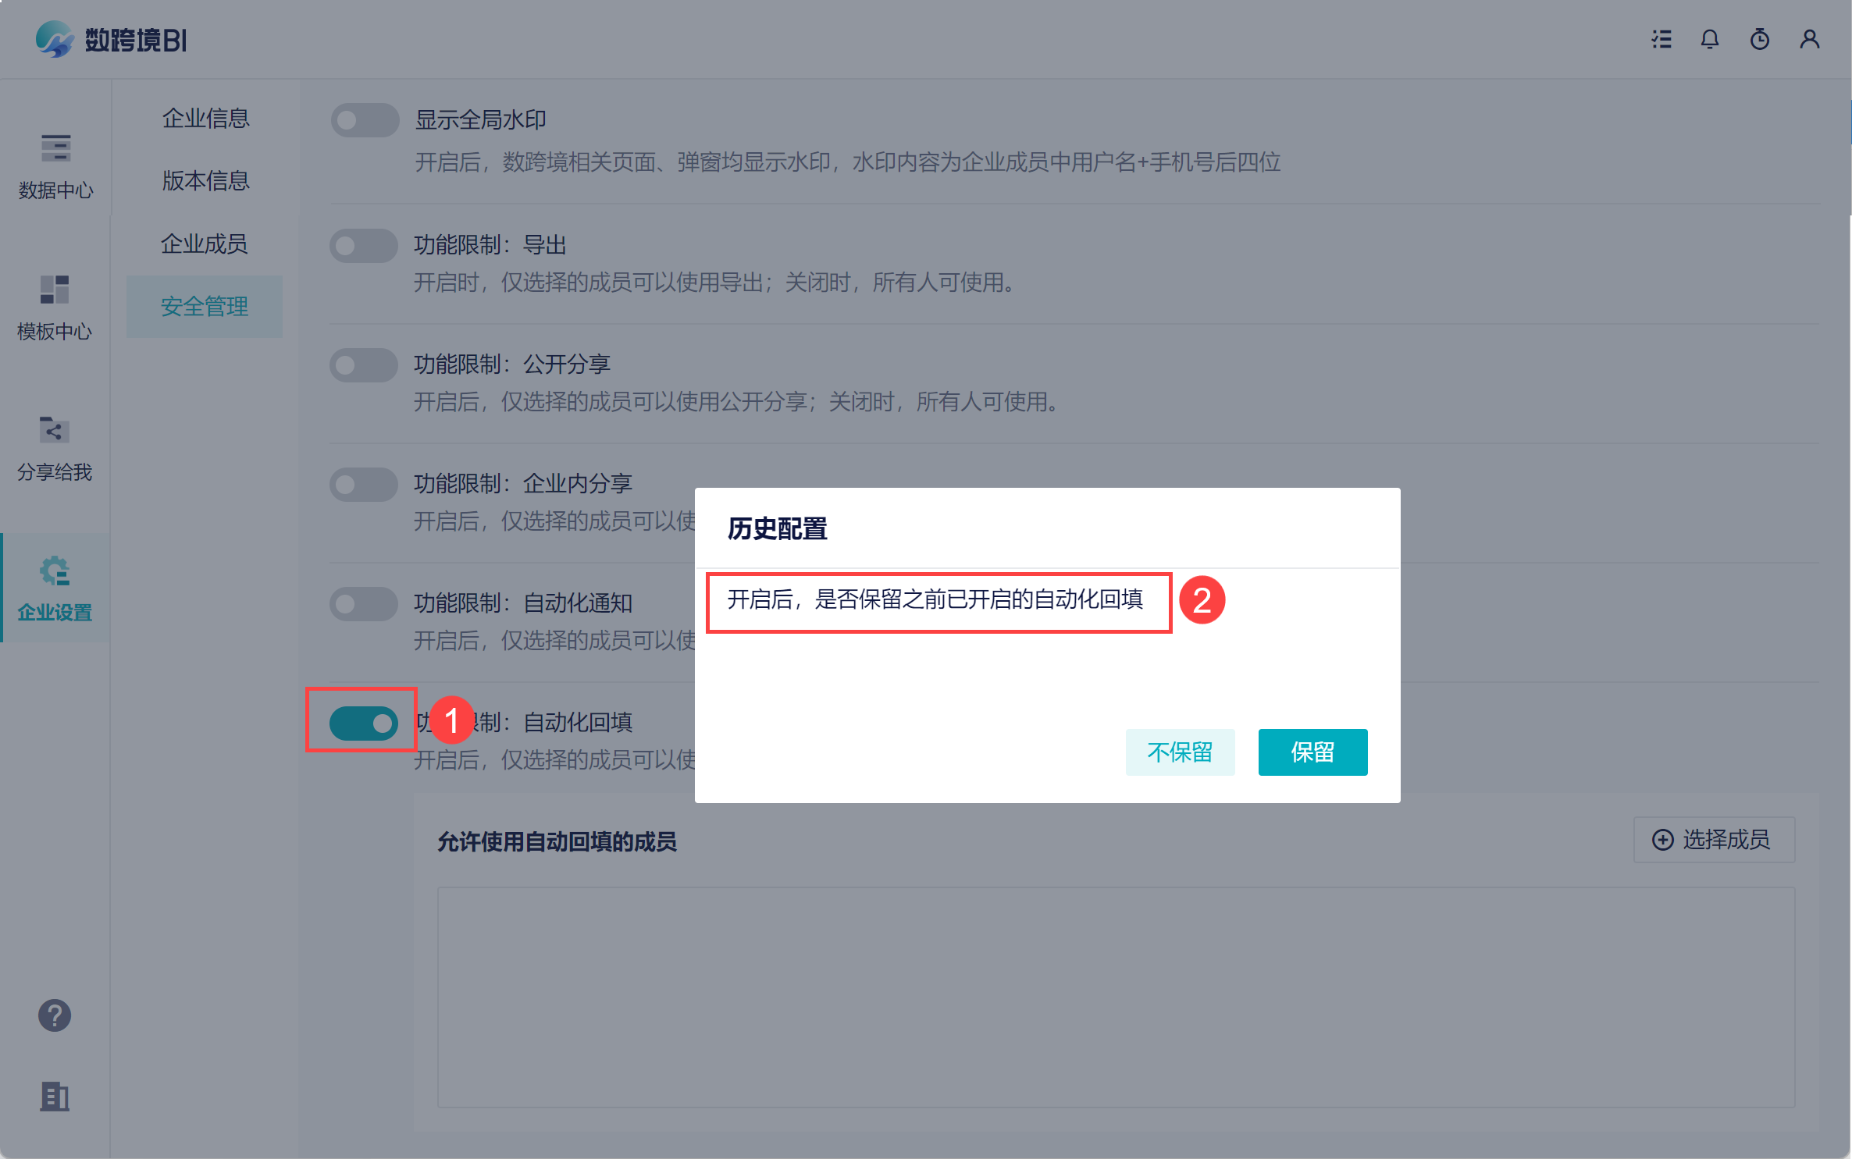Screen dimensions: 1852x1159
Task: Click the notification bell icon
Action: [x=1710, y=39]
